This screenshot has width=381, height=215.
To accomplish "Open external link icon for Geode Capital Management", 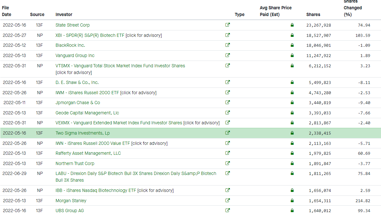I will [x=228, y=112].
